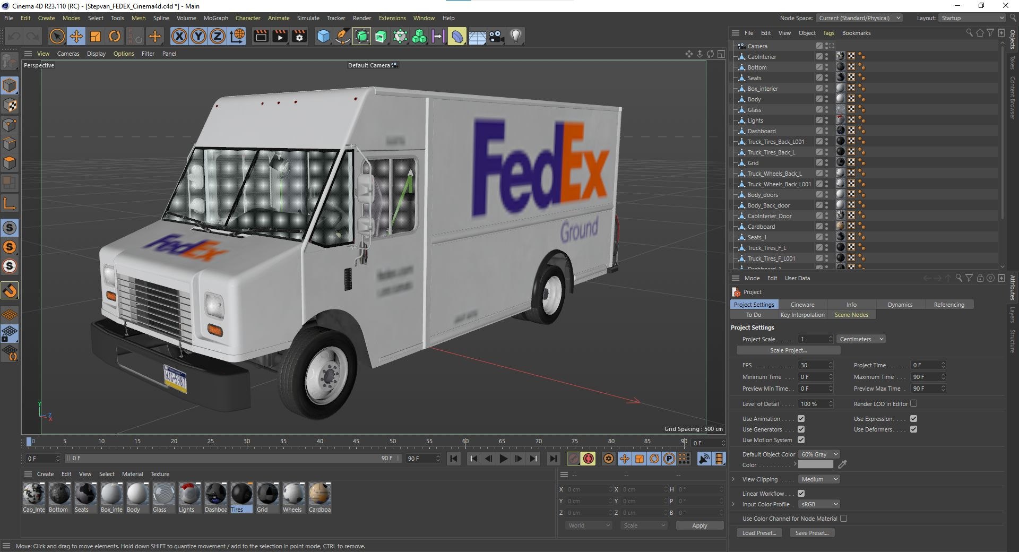This screenshot has height=552, width=1019.
Task: Expand the View Clipping section
Action: 733,479
